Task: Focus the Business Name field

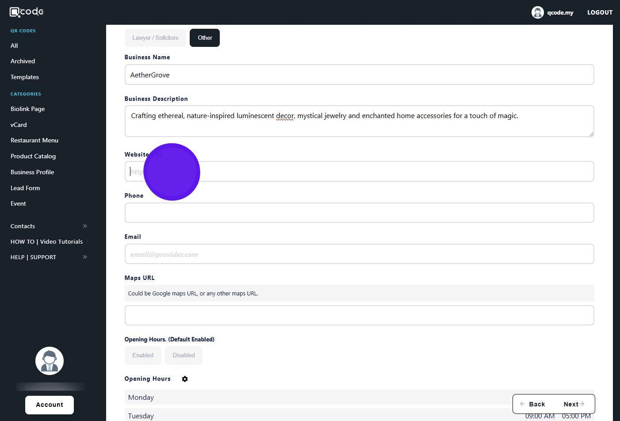Action: (359, 75)
